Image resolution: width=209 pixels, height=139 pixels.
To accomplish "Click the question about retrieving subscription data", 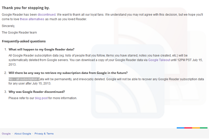I will coord(68,73).
